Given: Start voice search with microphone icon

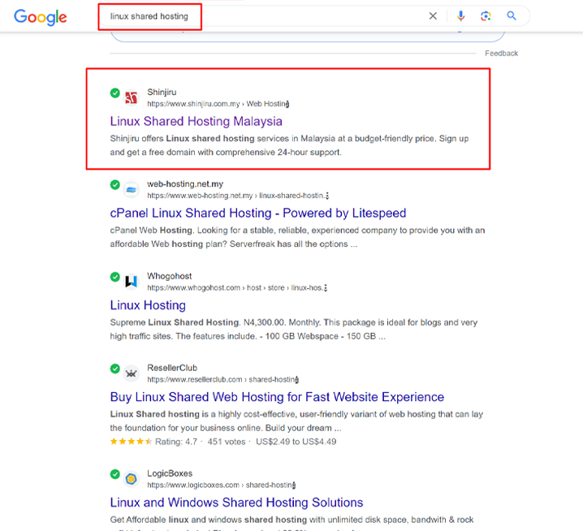Looking at the screenshot, I should 460,16.
